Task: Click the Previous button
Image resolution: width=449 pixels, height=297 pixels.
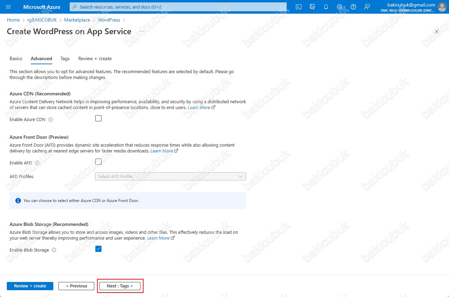Action: 76,286
